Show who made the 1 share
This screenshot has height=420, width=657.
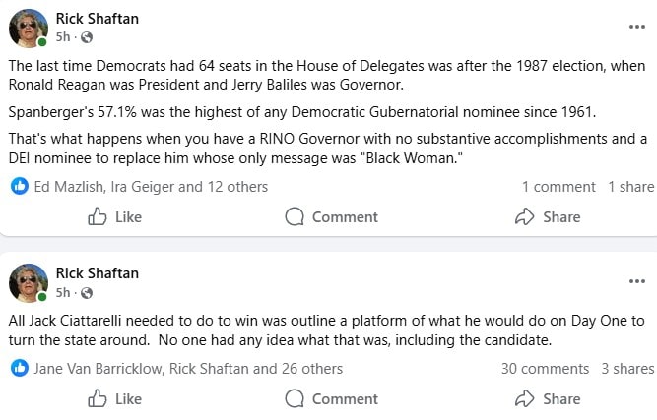(630, 186)
